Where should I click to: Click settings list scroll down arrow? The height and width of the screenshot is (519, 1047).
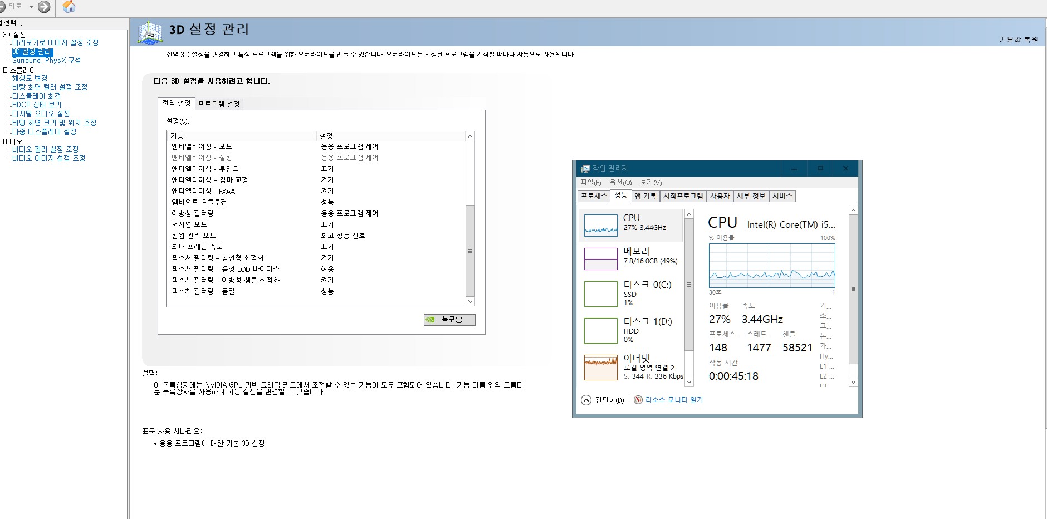pyautogui.click(x=470, y=301)
